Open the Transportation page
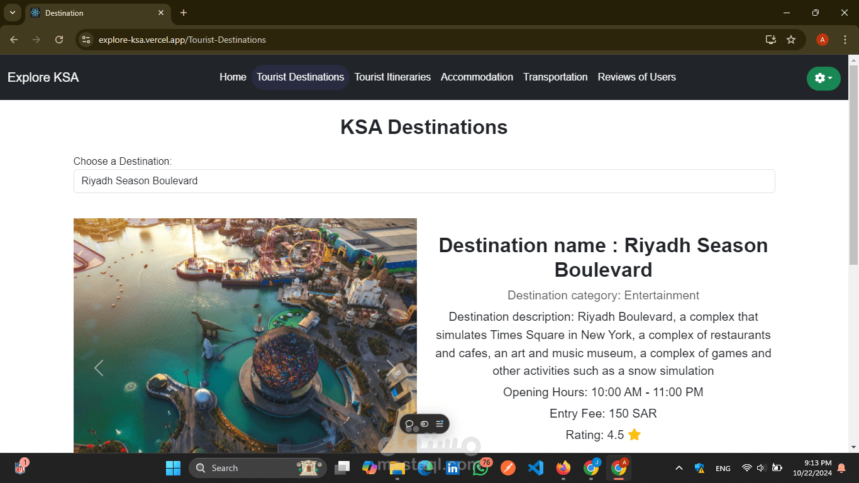The image size is (859, 483). 555,77
